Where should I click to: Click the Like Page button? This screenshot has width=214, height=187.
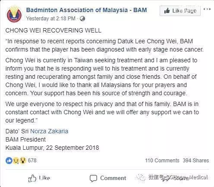tap(180, 11)
